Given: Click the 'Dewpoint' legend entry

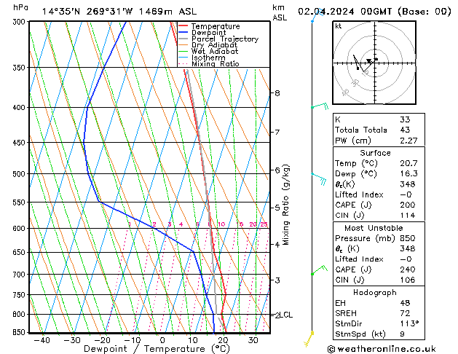Looking at the screenshot, I should 208,33.
